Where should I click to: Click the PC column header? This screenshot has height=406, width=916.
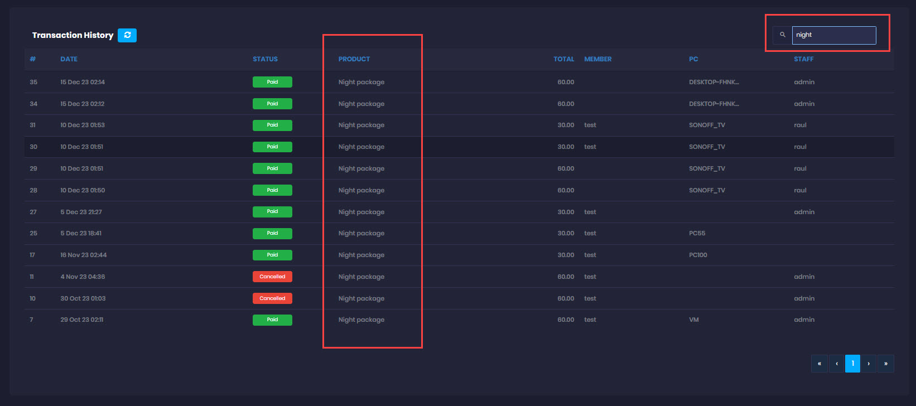693,59
